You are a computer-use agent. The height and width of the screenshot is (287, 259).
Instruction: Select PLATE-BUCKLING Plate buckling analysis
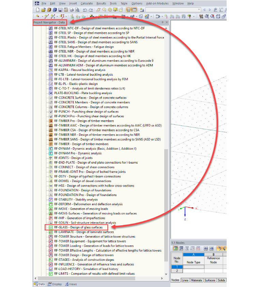(83, 93)
